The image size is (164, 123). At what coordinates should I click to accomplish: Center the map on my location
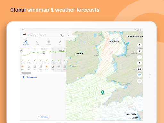139,45
